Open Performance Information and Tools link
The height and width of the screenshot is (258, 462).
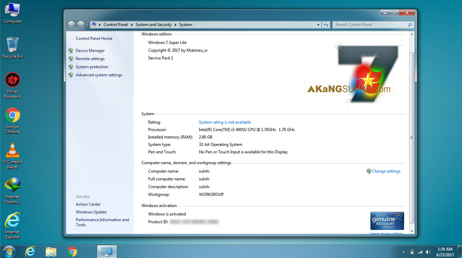tap(102, 222)
